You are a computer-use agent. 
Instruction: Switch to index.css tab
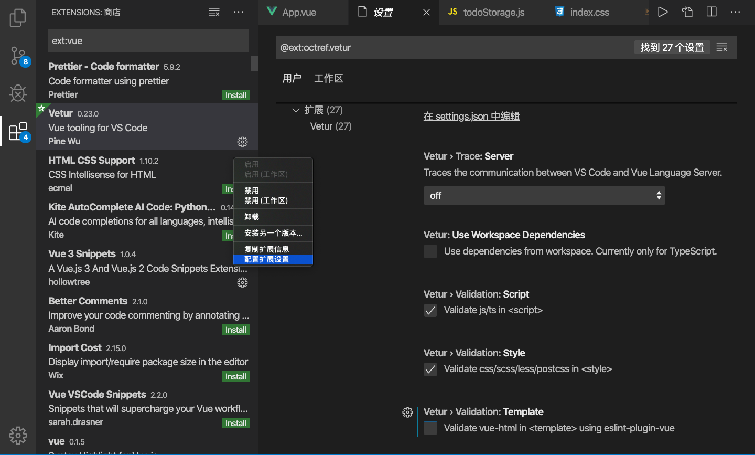coord(589,13)
